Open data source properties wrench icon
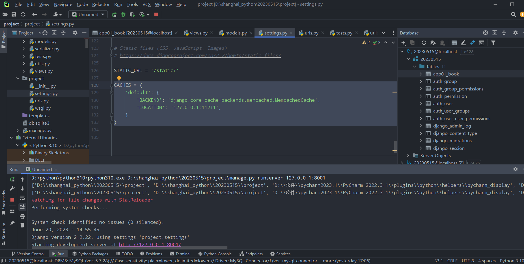 (x=433, y=43)
